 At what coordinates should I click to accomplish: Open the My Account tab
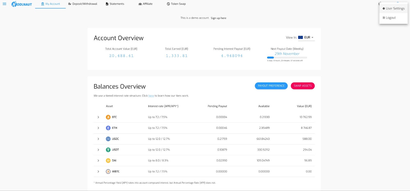click(x=50, y=4)
